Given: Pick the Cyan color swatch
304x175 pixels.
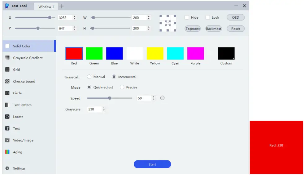Looking at the screenshot, I should [x=175, y=53].
